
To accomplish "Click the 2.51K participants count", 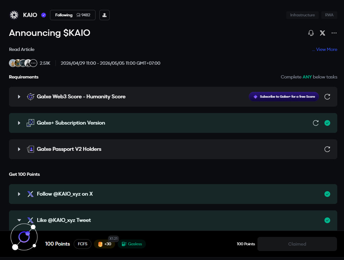I will click(x=45, y=63).
